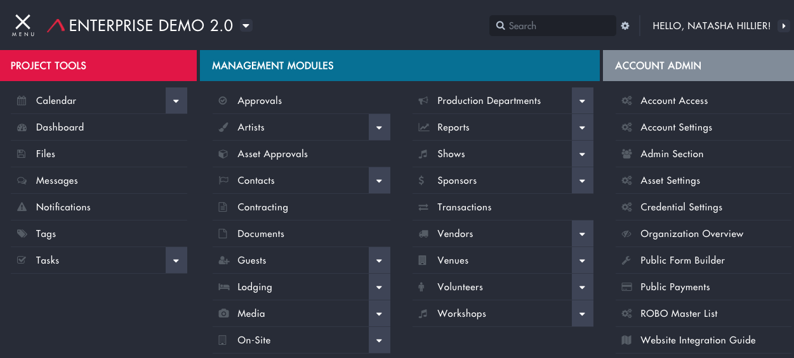Open the Transactions module
Image resolution: width=794 pixels, height=358 pixels.
tap(464, 207)
